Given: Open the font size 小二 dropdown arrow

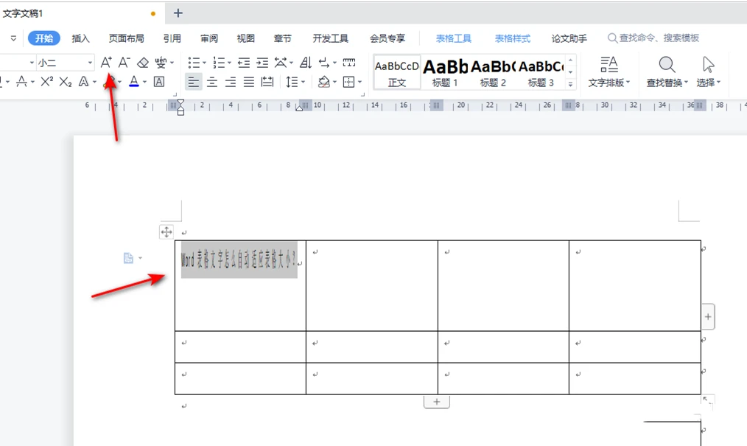Looking at the screenshot, I should [x=90, y=63].
